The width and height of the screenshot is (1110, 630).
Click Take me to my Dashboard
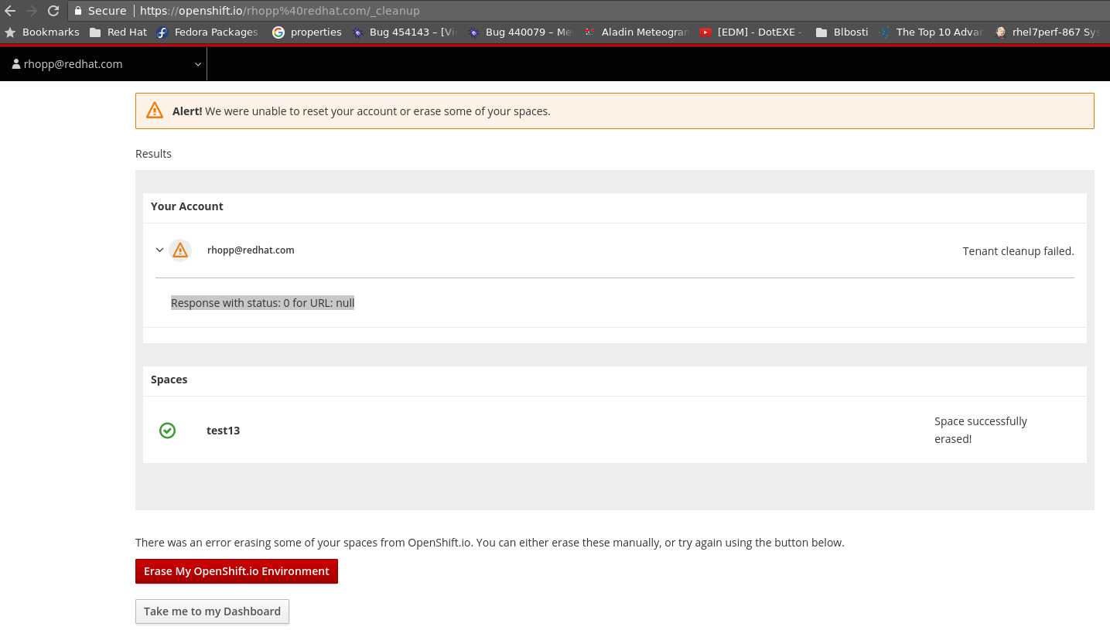tap(212, 611)
